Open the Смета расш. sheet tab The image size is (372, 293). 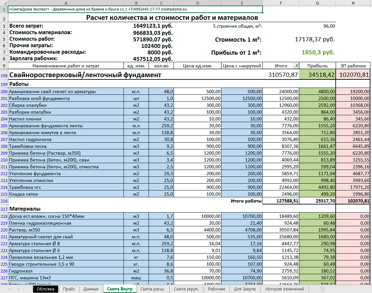(x=153, y=289)
